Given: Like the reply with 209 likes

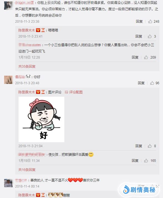Looking at the screenshot, I should click(146, 57).
